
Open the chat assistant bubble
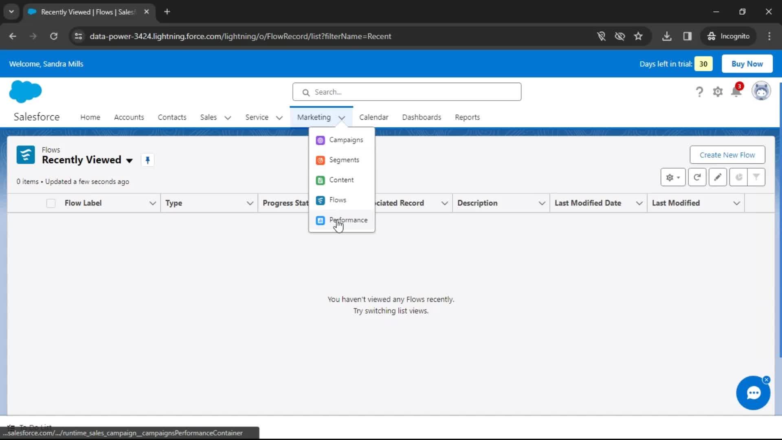coord(753,393)
